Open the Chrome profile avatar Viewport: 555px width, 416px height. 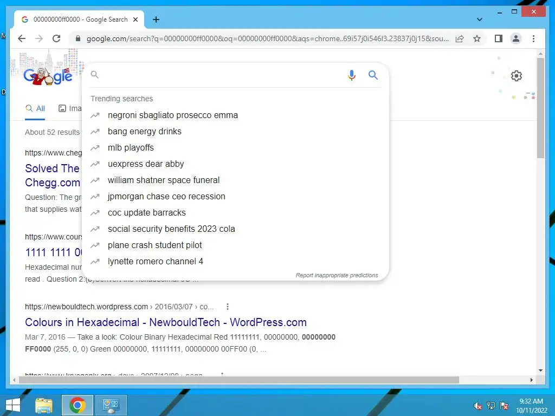[x=516, y=38]
